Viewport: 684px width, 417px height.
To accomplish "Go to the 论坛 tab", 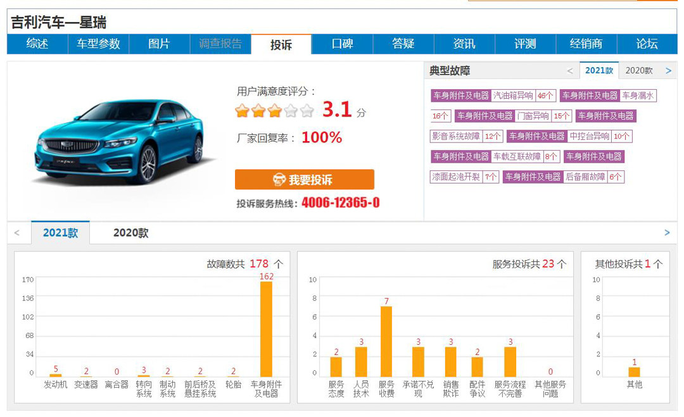I will pyautogui.click(x=647, y=44).
